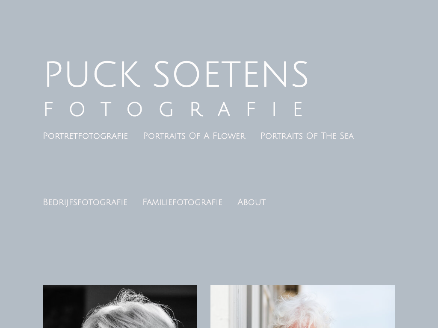Select Portraits Of The Sea
438x328 pixels.
307,136
